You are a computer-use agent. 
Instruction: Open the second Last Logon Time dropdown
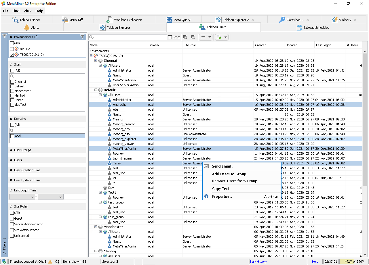(51, 197)
